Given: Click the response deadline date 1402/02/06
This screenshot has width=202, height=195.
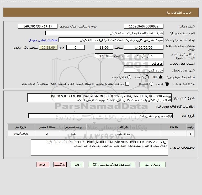Looking at the screenshot, I should click(x=144, y=48).
